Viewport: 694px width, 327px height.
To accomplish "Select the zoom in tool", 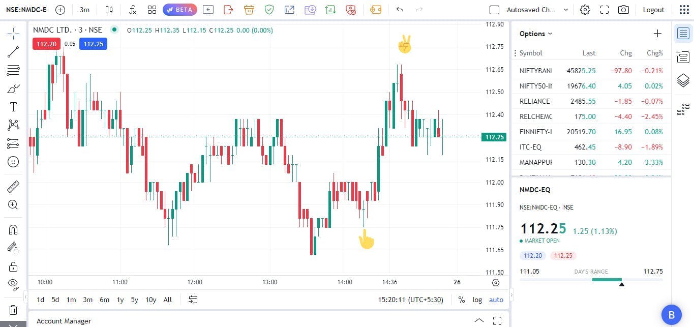I will (13, 205).
